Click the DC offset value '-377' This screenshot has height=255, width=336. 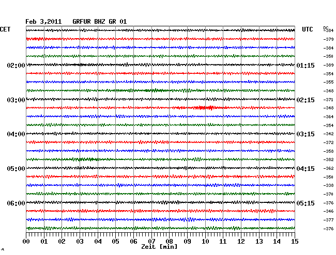(328, 220)
